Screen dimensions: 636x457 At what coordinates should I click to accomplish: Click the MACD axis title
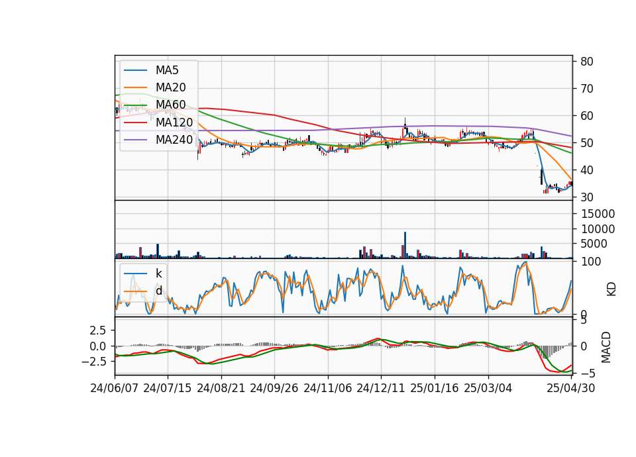[x=606, y=347]
